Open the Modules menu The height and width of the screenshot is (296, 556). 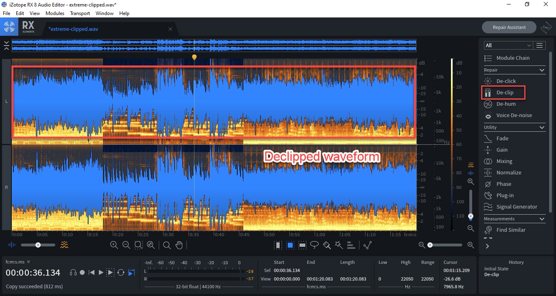coord(55,13)
